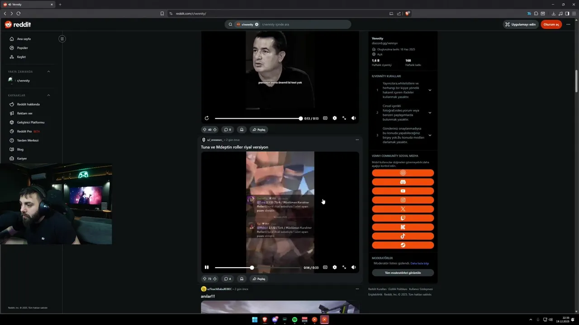Seek in the 0:33 video progress bar
Screen dimensions: 579x325
(x=258, y=268)
